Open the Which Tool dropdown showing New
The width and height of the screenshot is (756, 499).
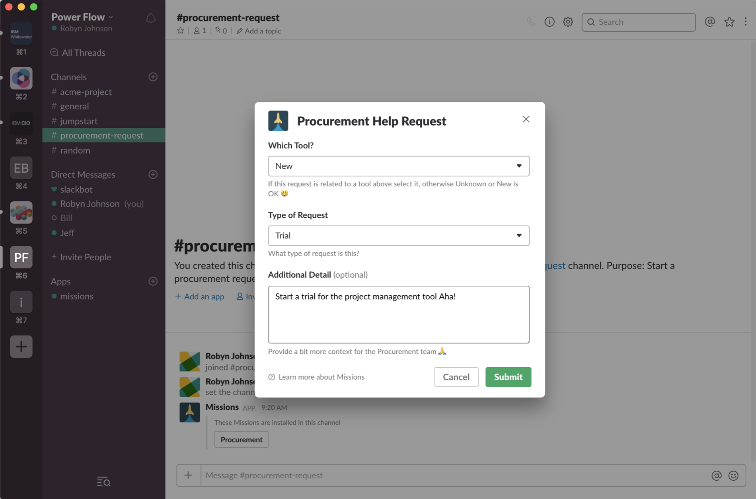399,166
